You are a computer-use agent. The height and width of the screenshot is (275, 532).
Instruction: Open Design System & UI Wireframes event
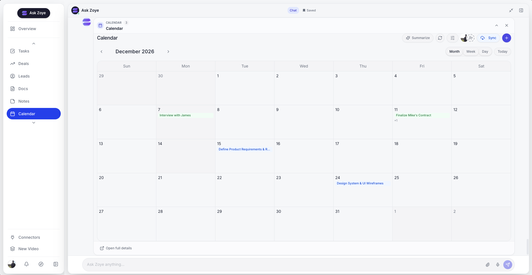pyautogui.click(x=363, y=183)
